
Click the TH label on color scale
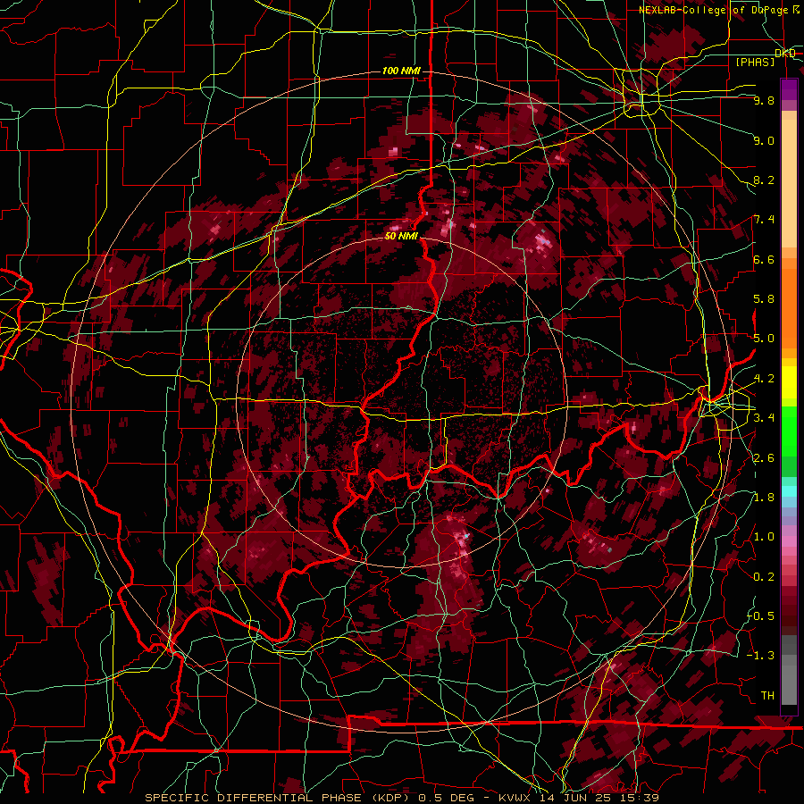click(767, 696)
